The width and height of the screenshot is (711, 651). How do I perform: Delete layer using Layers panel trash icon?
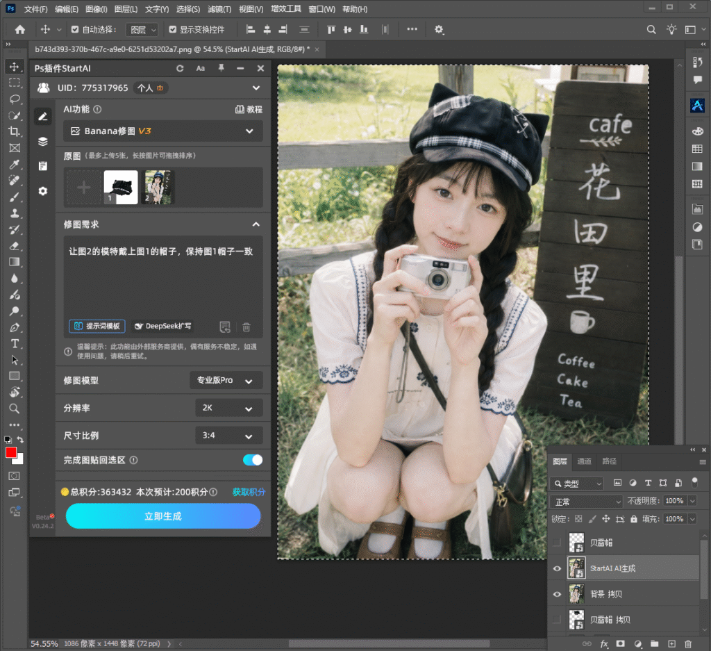[x=688, y=644]
